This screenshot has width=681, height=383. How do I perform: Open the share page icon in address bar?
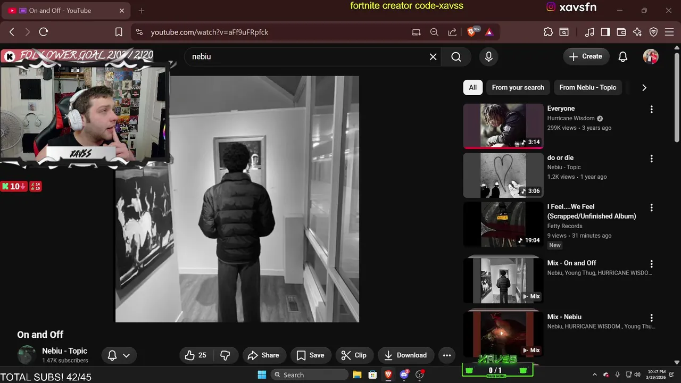tap(452, 32)
